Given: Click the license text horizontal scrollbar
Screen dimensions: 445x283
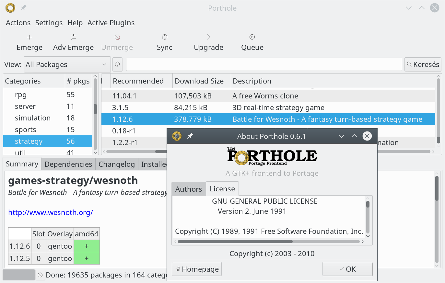Looking at the screenshot, I should [235, 241].
